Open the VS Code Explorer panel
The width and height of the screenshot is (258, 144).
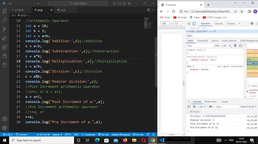[x=5, y=11]
